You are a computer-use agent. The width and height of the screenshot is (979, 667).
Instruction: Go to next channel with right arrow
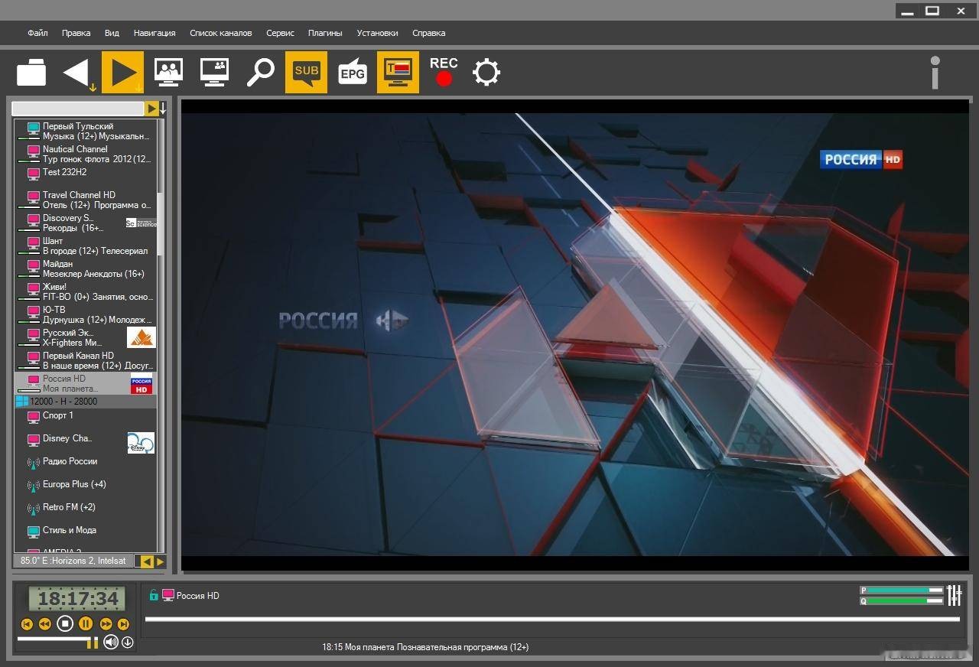click(122, 73)
